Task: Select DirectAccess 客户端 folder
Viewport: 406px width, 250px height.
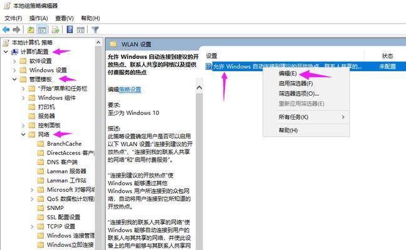Action: point(70,153)
